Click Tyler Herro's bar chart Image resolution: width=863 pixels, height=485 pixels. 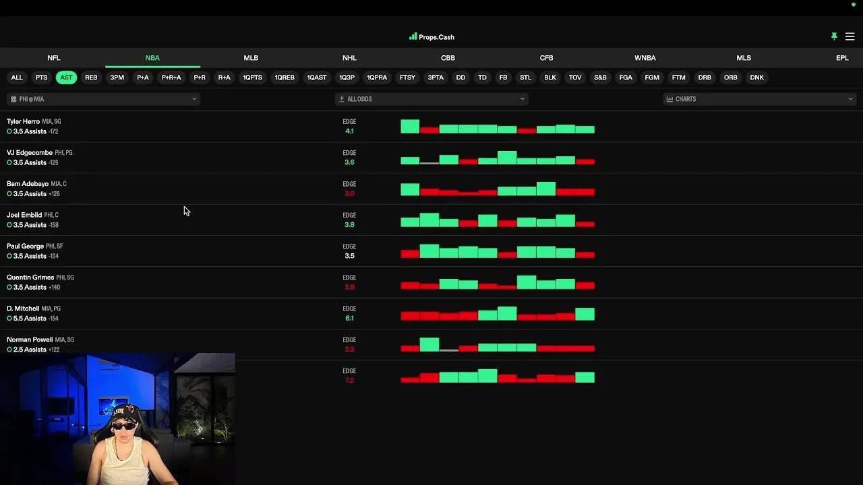498,127
